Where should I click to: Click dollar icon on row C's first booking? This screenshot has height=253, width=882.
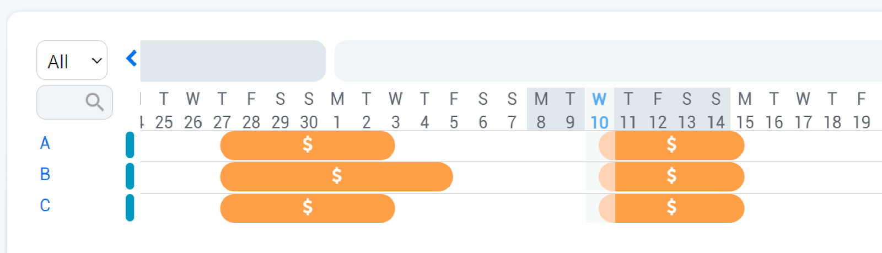coord(308,207)
